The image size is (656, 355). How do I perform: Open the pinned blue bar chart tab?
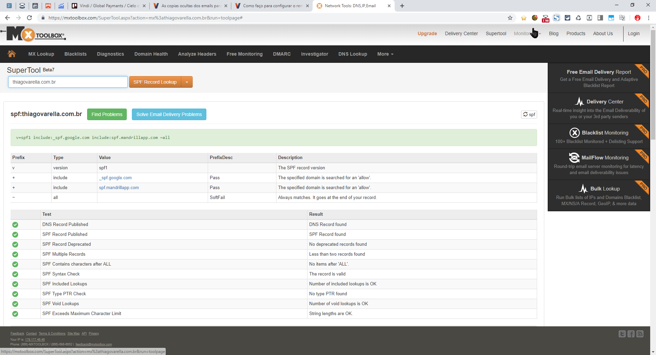61,6
